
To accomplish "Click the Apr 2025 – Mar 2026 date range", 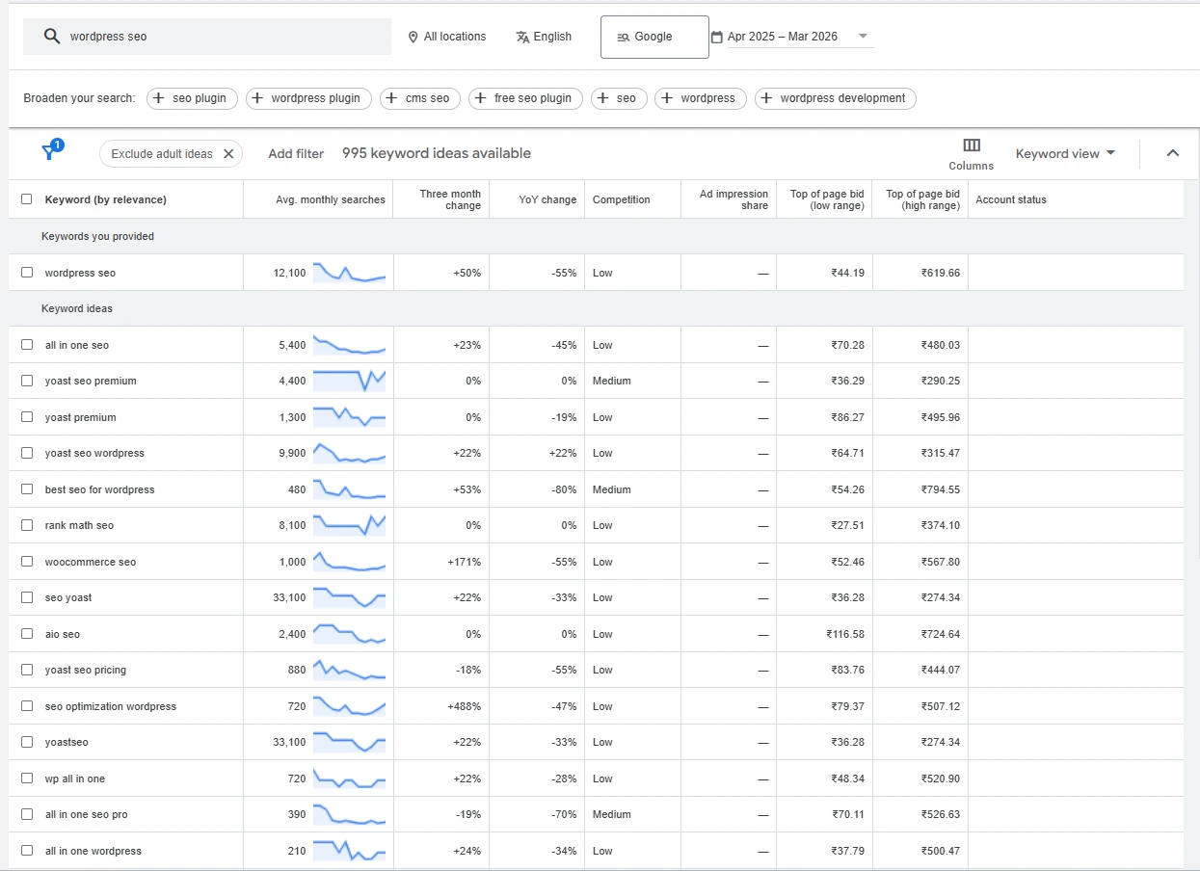I will coord(783,37).
